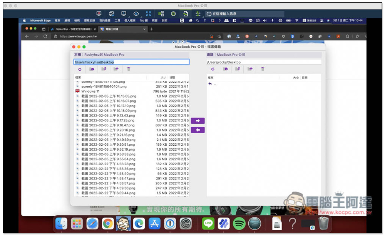Create new folder on remote side
This screenshot has height=236, width=385.
point(250,69)
